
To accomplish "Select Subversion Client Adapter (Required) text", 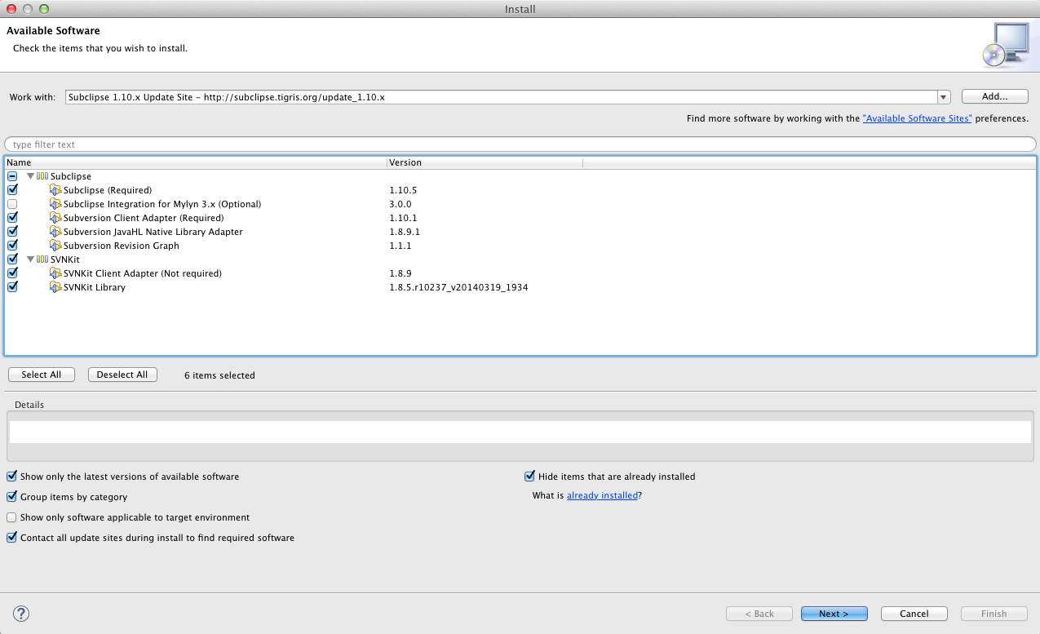I will [144, 218].
